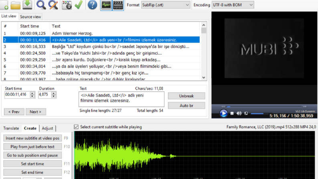Image resolution: width=318 pixels, height=179 pixels.
Task: Open the Find magnifier tool
Action: [x=41, y=5]
